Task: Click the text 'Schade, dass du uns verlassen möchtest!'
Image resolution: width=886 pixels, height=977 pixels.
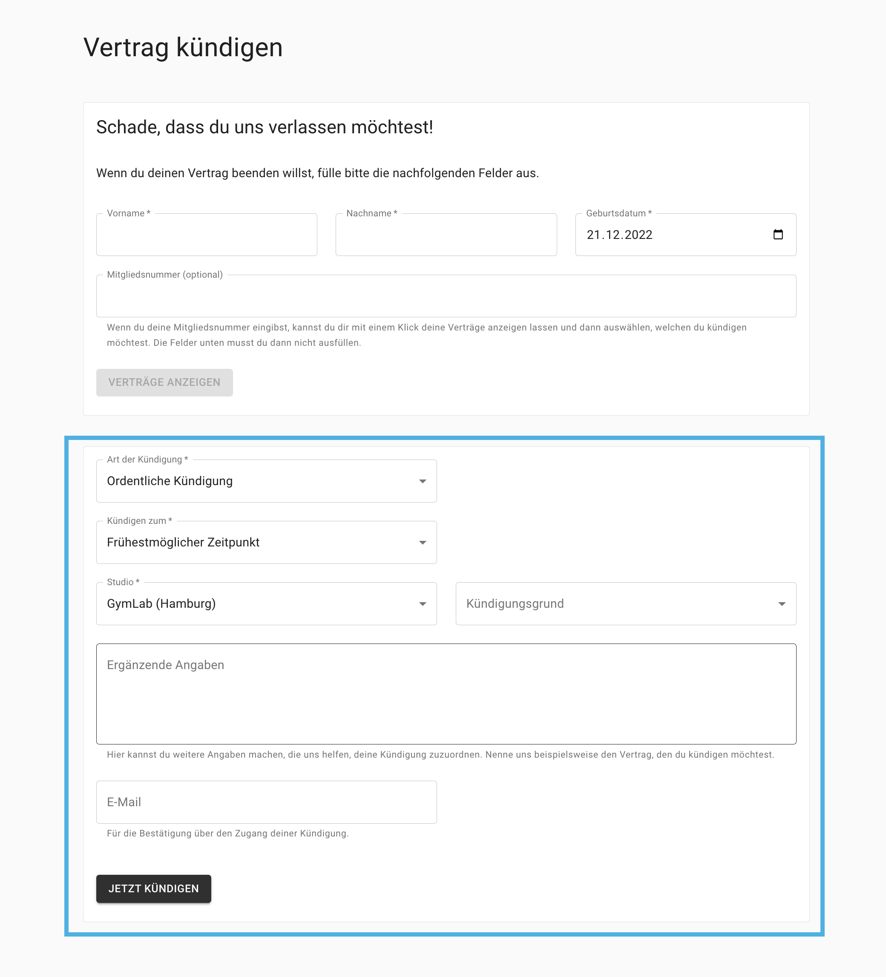Action: pyautogui.click(x=265, y=127)
